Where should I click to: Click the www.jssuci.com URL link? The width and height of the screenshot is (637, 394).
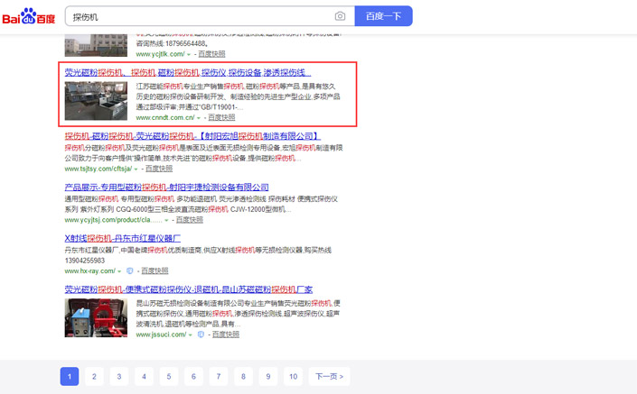click(x=160, y=334)
